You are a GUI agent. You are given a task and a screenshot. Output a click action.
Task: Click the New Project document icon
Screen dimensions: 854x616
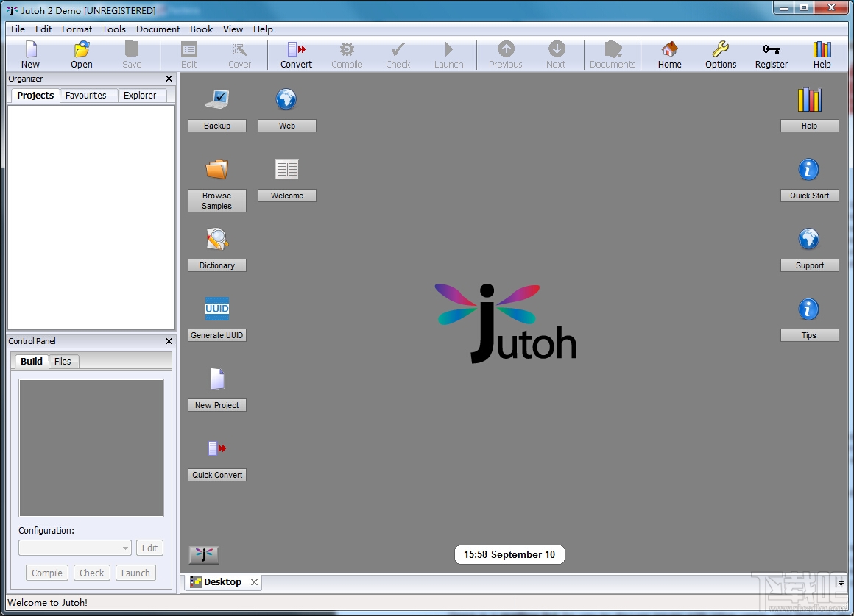point(217,379)
